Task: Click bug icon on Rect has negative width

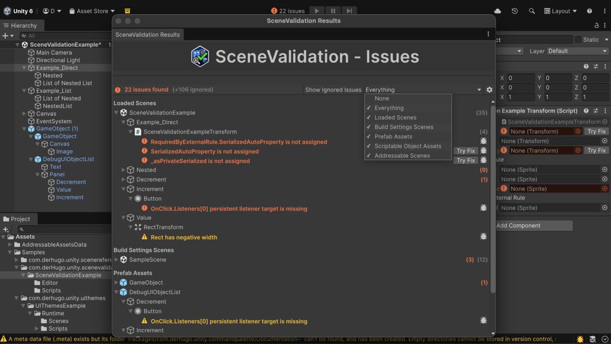Action: 483,237
